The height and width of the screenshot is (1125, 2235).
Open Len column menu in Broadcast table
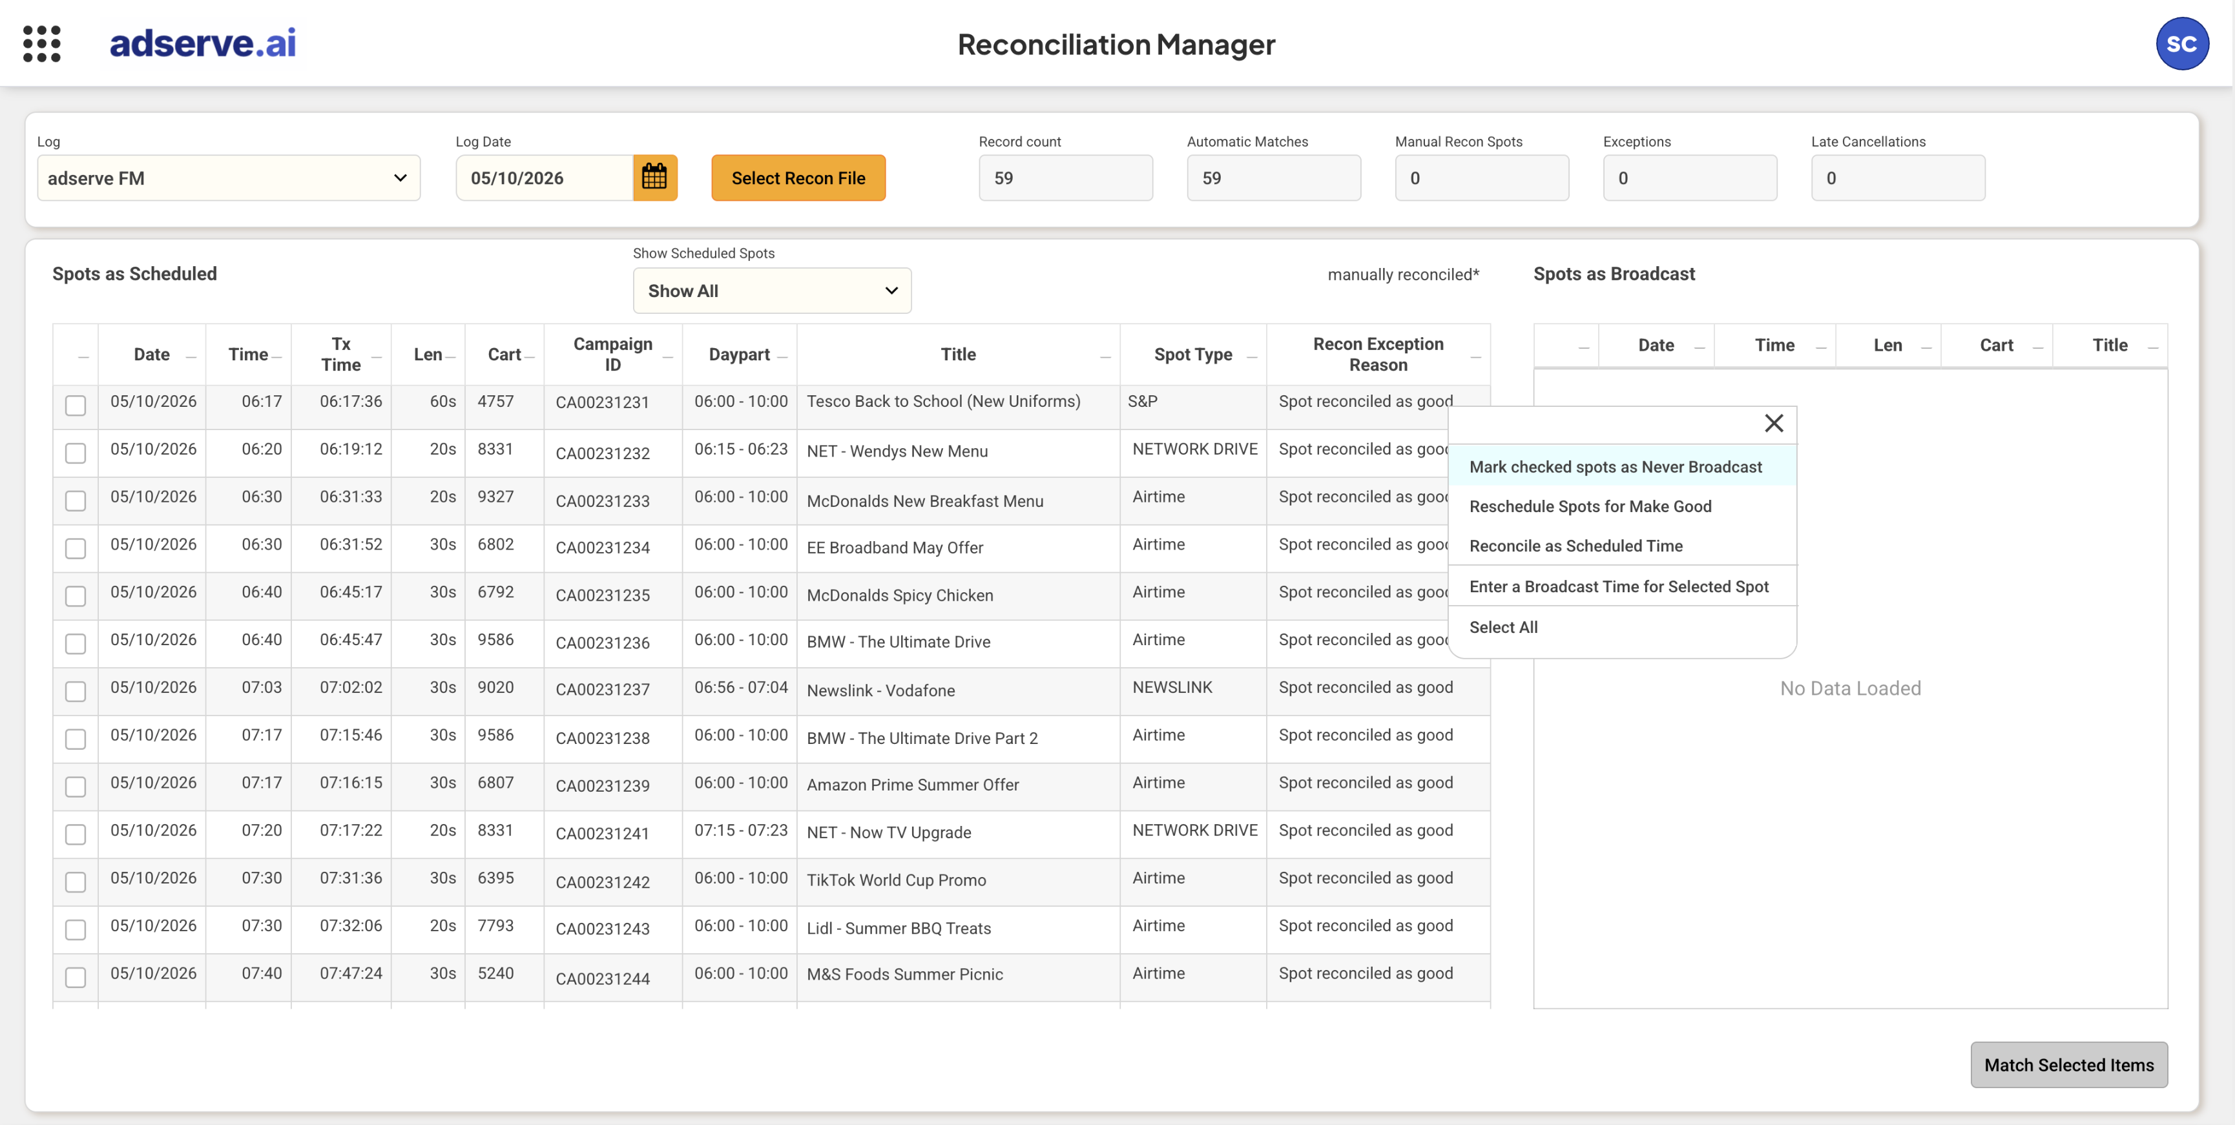point(1926,348)
